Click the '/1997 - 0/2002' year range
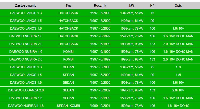Viewport: 200px width, 109px height. coord(100,90)
